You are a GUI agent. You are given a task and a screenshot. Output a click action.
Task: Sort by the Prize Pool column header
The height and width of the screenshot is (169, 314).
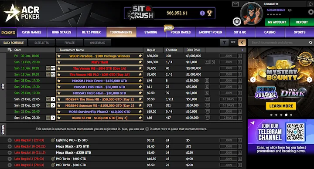point(193,50)
